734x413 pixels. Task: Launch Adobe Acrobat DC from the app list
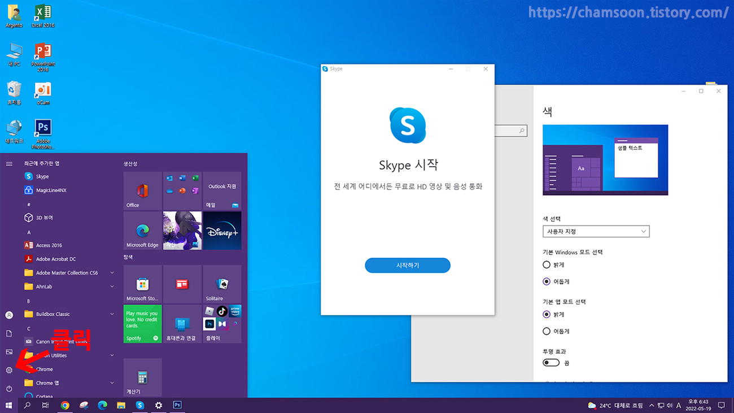[x=68, y=259]
